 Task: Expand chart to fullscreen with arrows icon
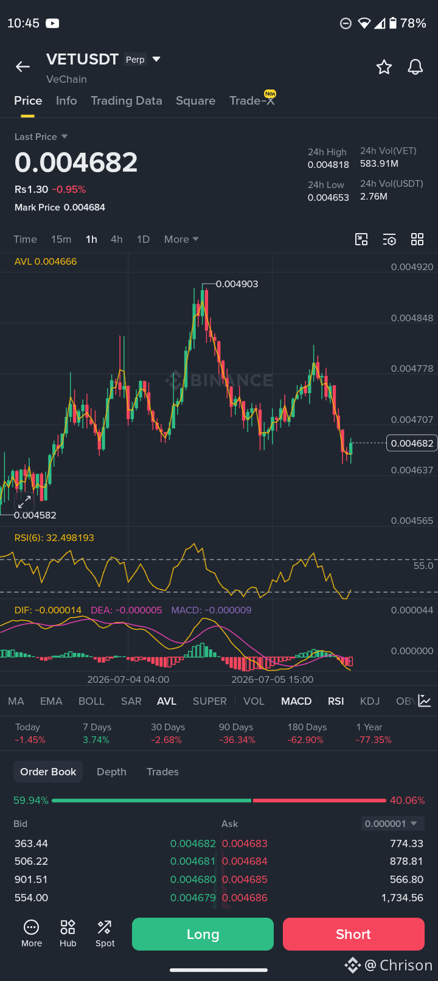click(24, 502)
